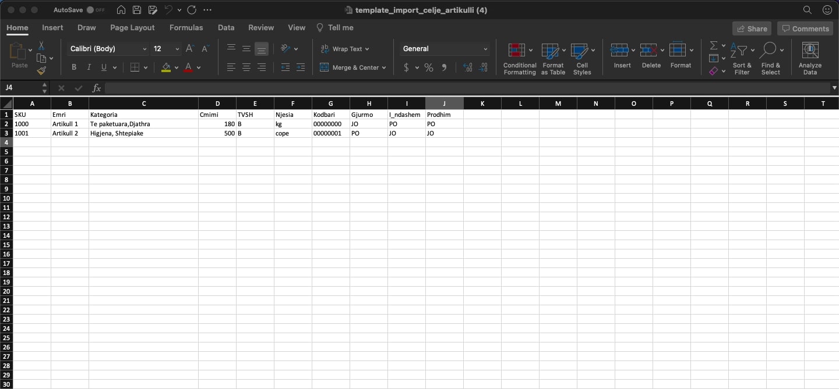Click the Format as Table icon
This screenshot has height=389, width=839.
click(x=550, y=51)
